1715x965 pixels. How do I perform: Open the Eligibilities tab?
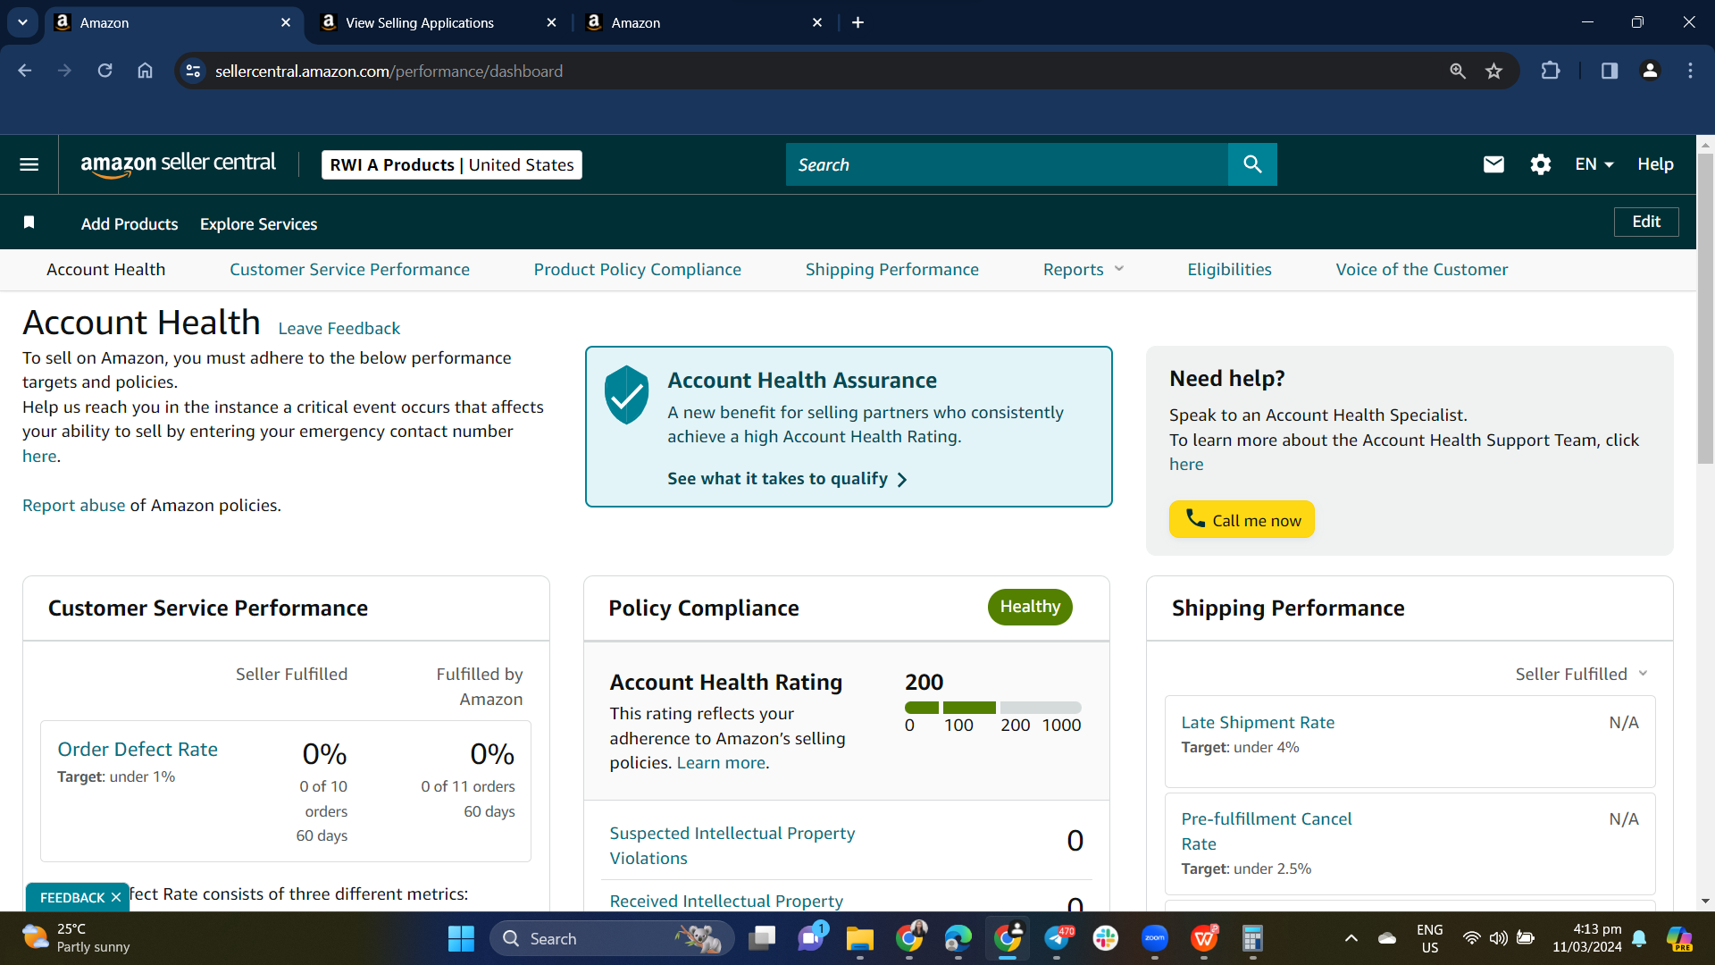point(1229,270)
